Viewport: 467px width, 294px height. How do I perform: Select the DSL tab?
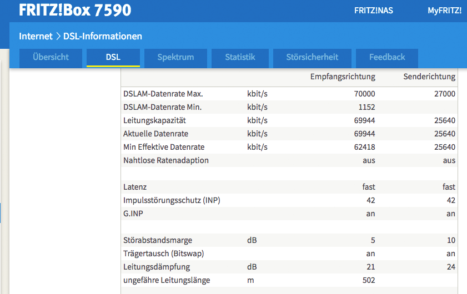pyautogui.click(x=113, y=58)
